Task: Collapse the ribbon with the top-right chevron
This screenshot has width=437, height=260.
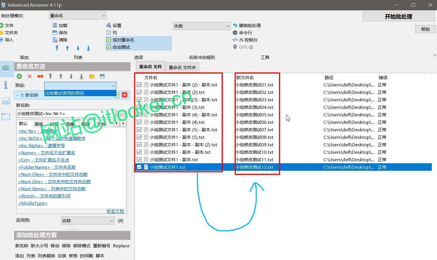Action: click(435, 55)
